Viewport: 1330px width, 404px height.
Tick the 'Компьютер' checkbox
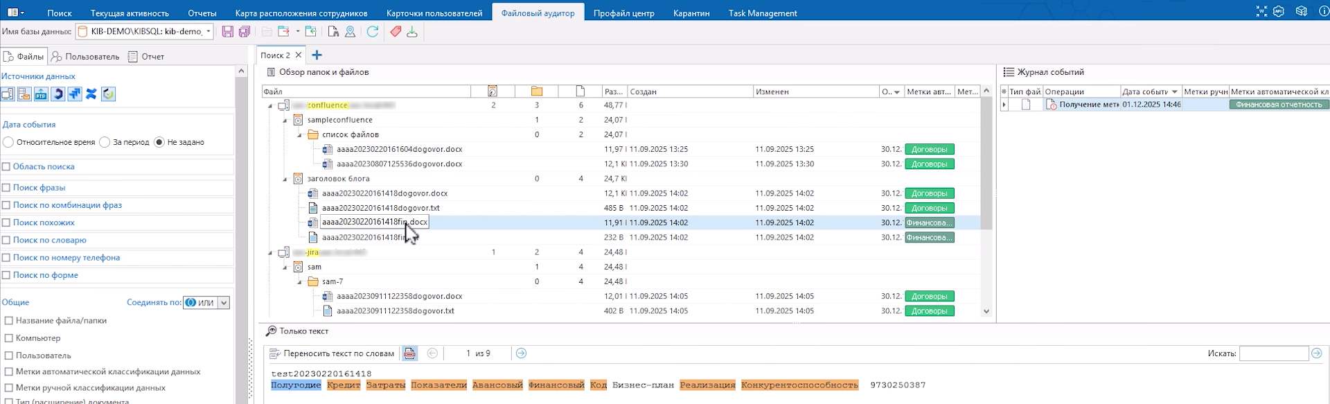(9, 338)
